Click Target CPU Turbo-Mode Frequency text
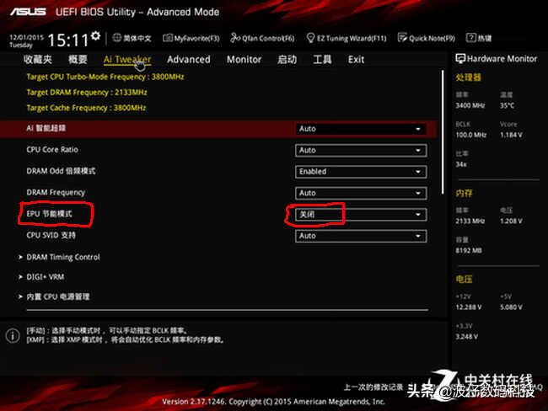Viewport: 548px width, 411px height. point(105,77)
